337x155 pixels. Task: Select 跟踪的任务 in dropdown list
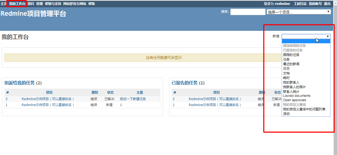[x=306, y=55]
